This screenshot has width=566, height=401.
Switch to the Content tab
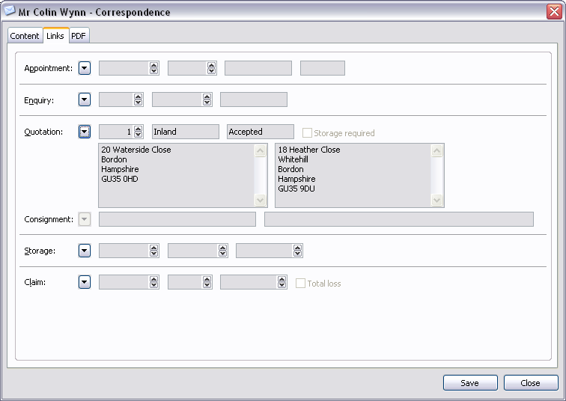point(25,36)
